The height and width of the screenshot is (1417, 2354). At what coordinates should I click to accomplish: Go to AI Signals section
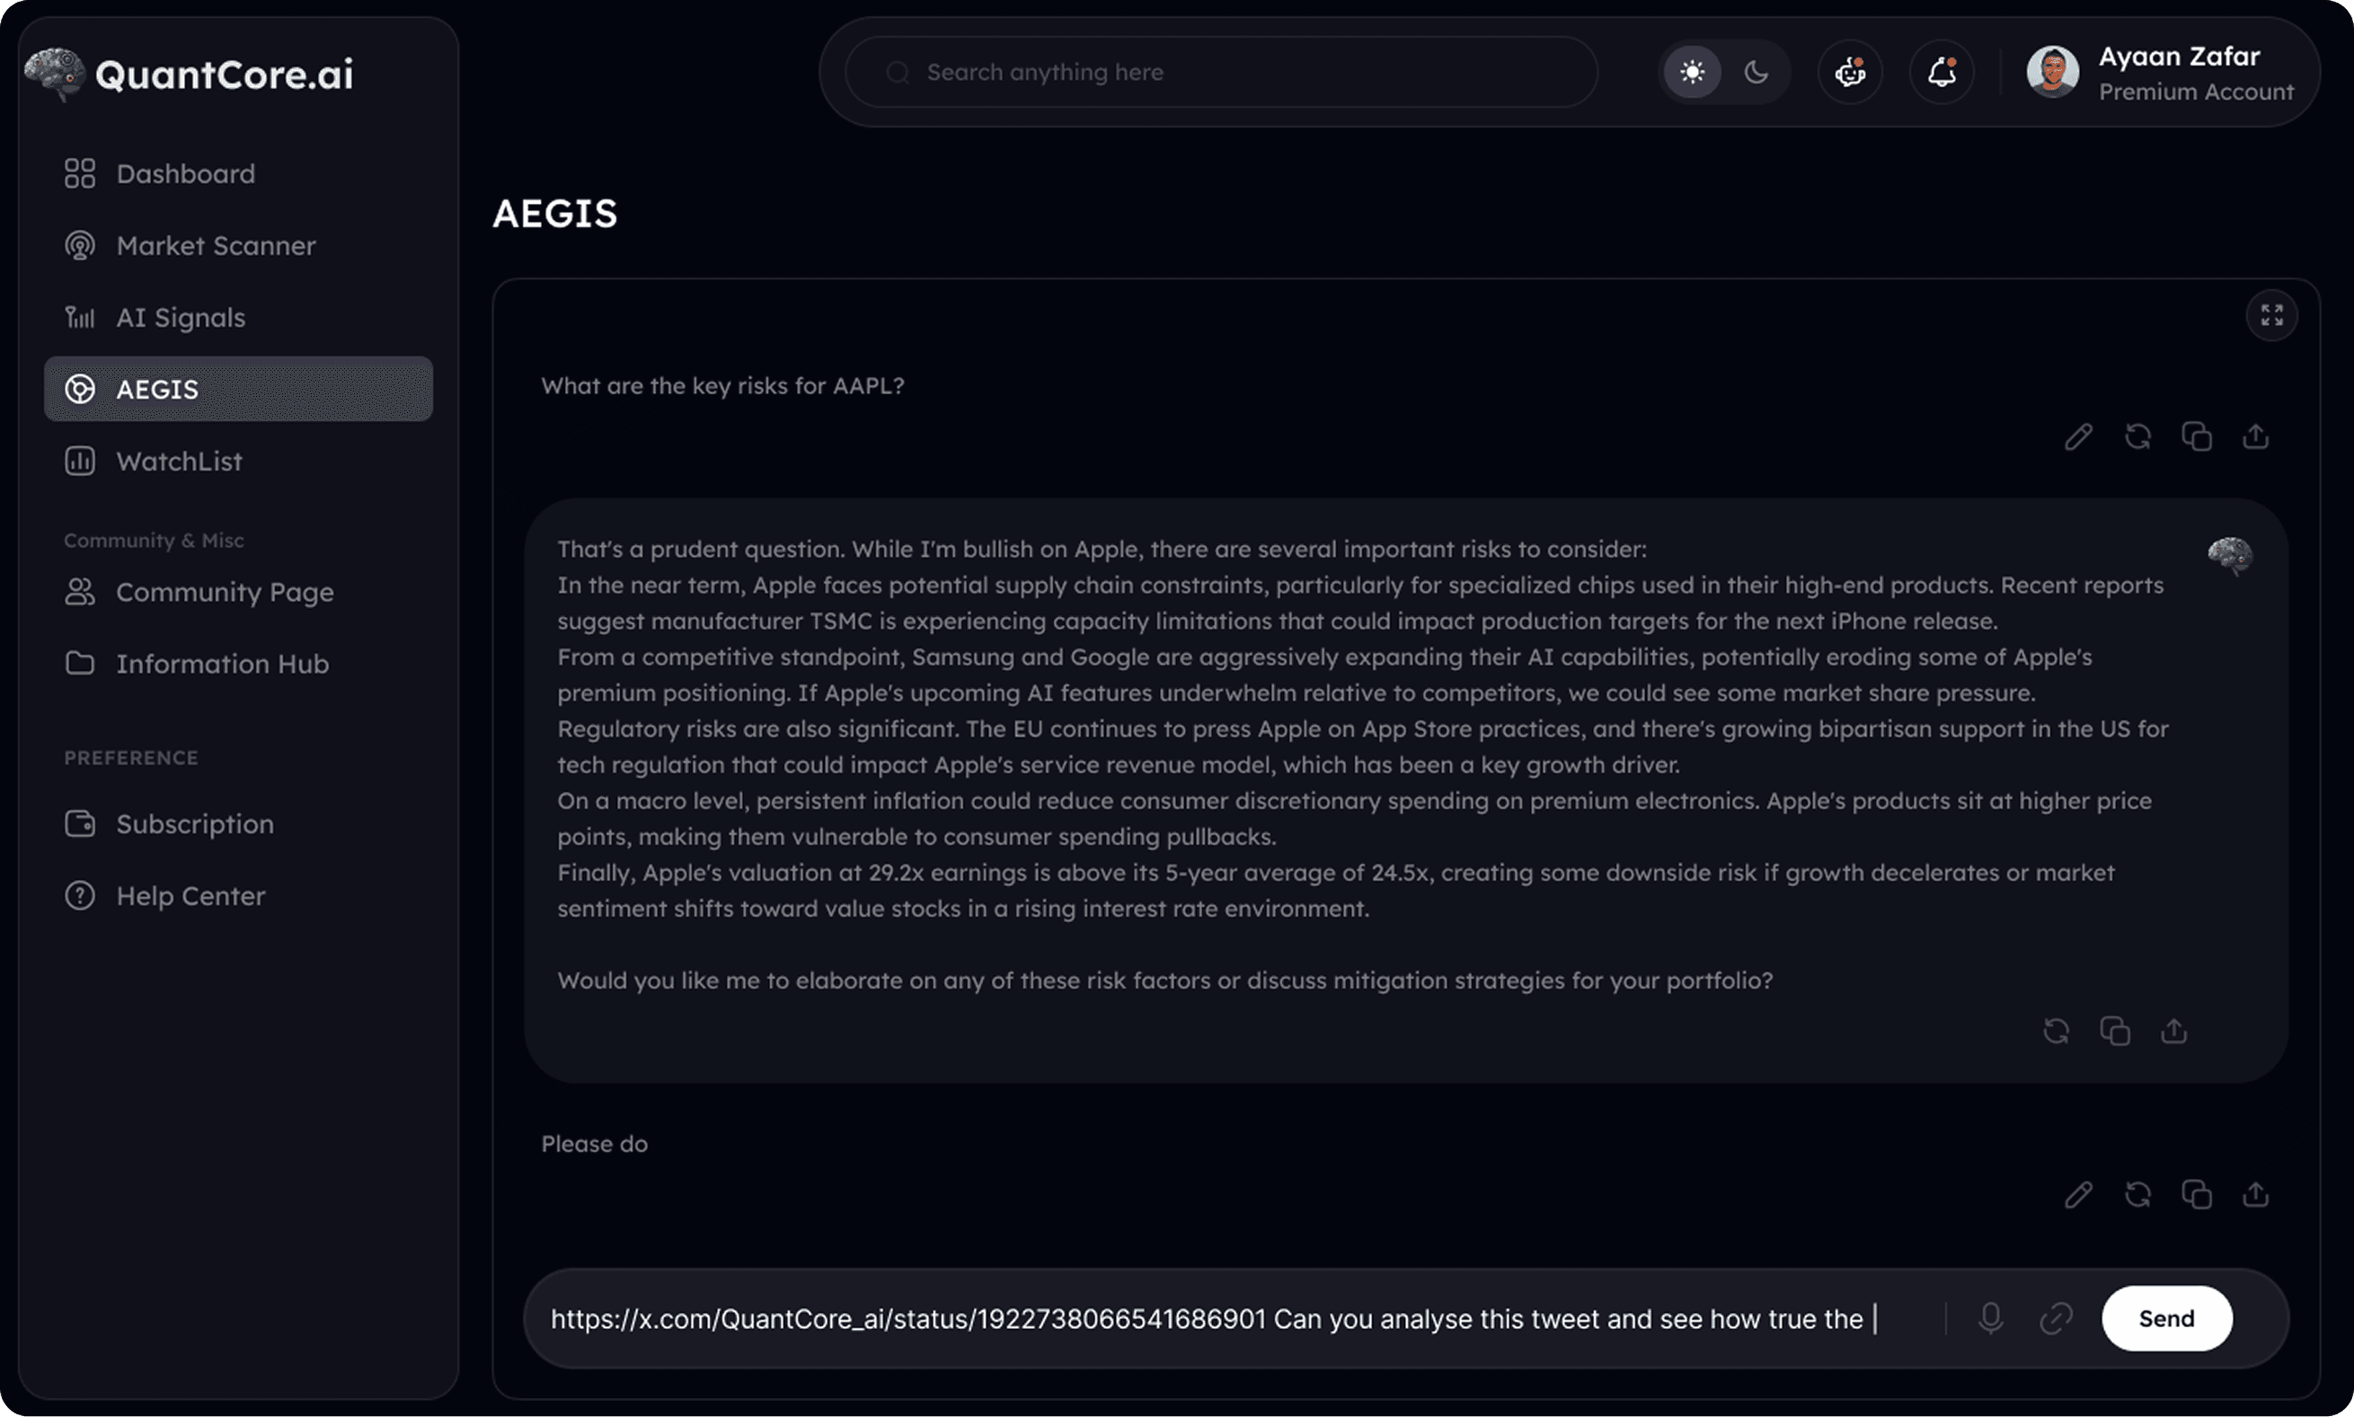[x=181, y=318]
